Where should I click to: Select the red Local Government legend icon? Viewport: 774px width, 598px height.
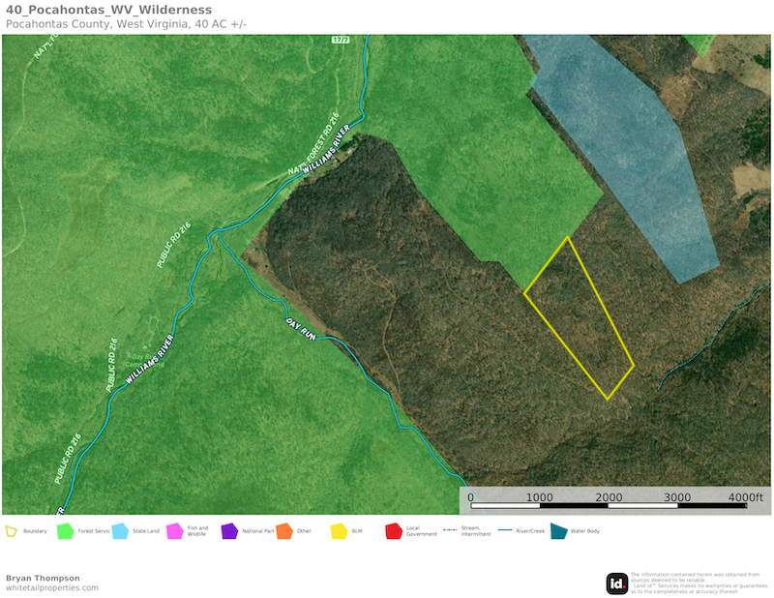pyautogui.click(x=393, y=531)
